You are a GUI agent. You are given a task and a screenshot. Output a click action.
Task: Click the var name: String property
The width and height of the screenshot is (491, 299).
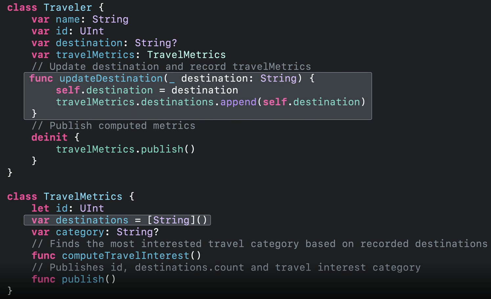tap(80, 19)
